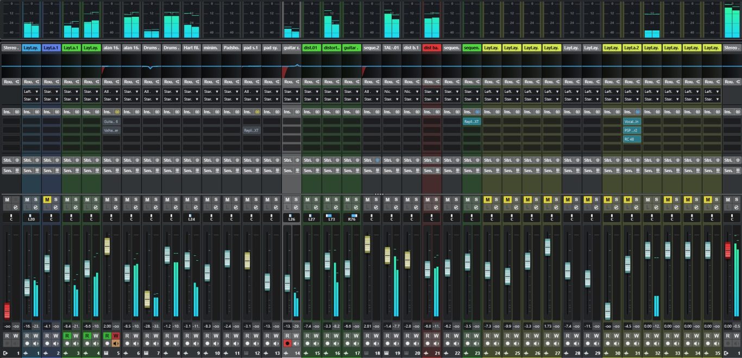Image resolution: width=742 pixels, height=358 pixels.
Task: Click the Read automation button on channel 3
Action: point(67,336)
